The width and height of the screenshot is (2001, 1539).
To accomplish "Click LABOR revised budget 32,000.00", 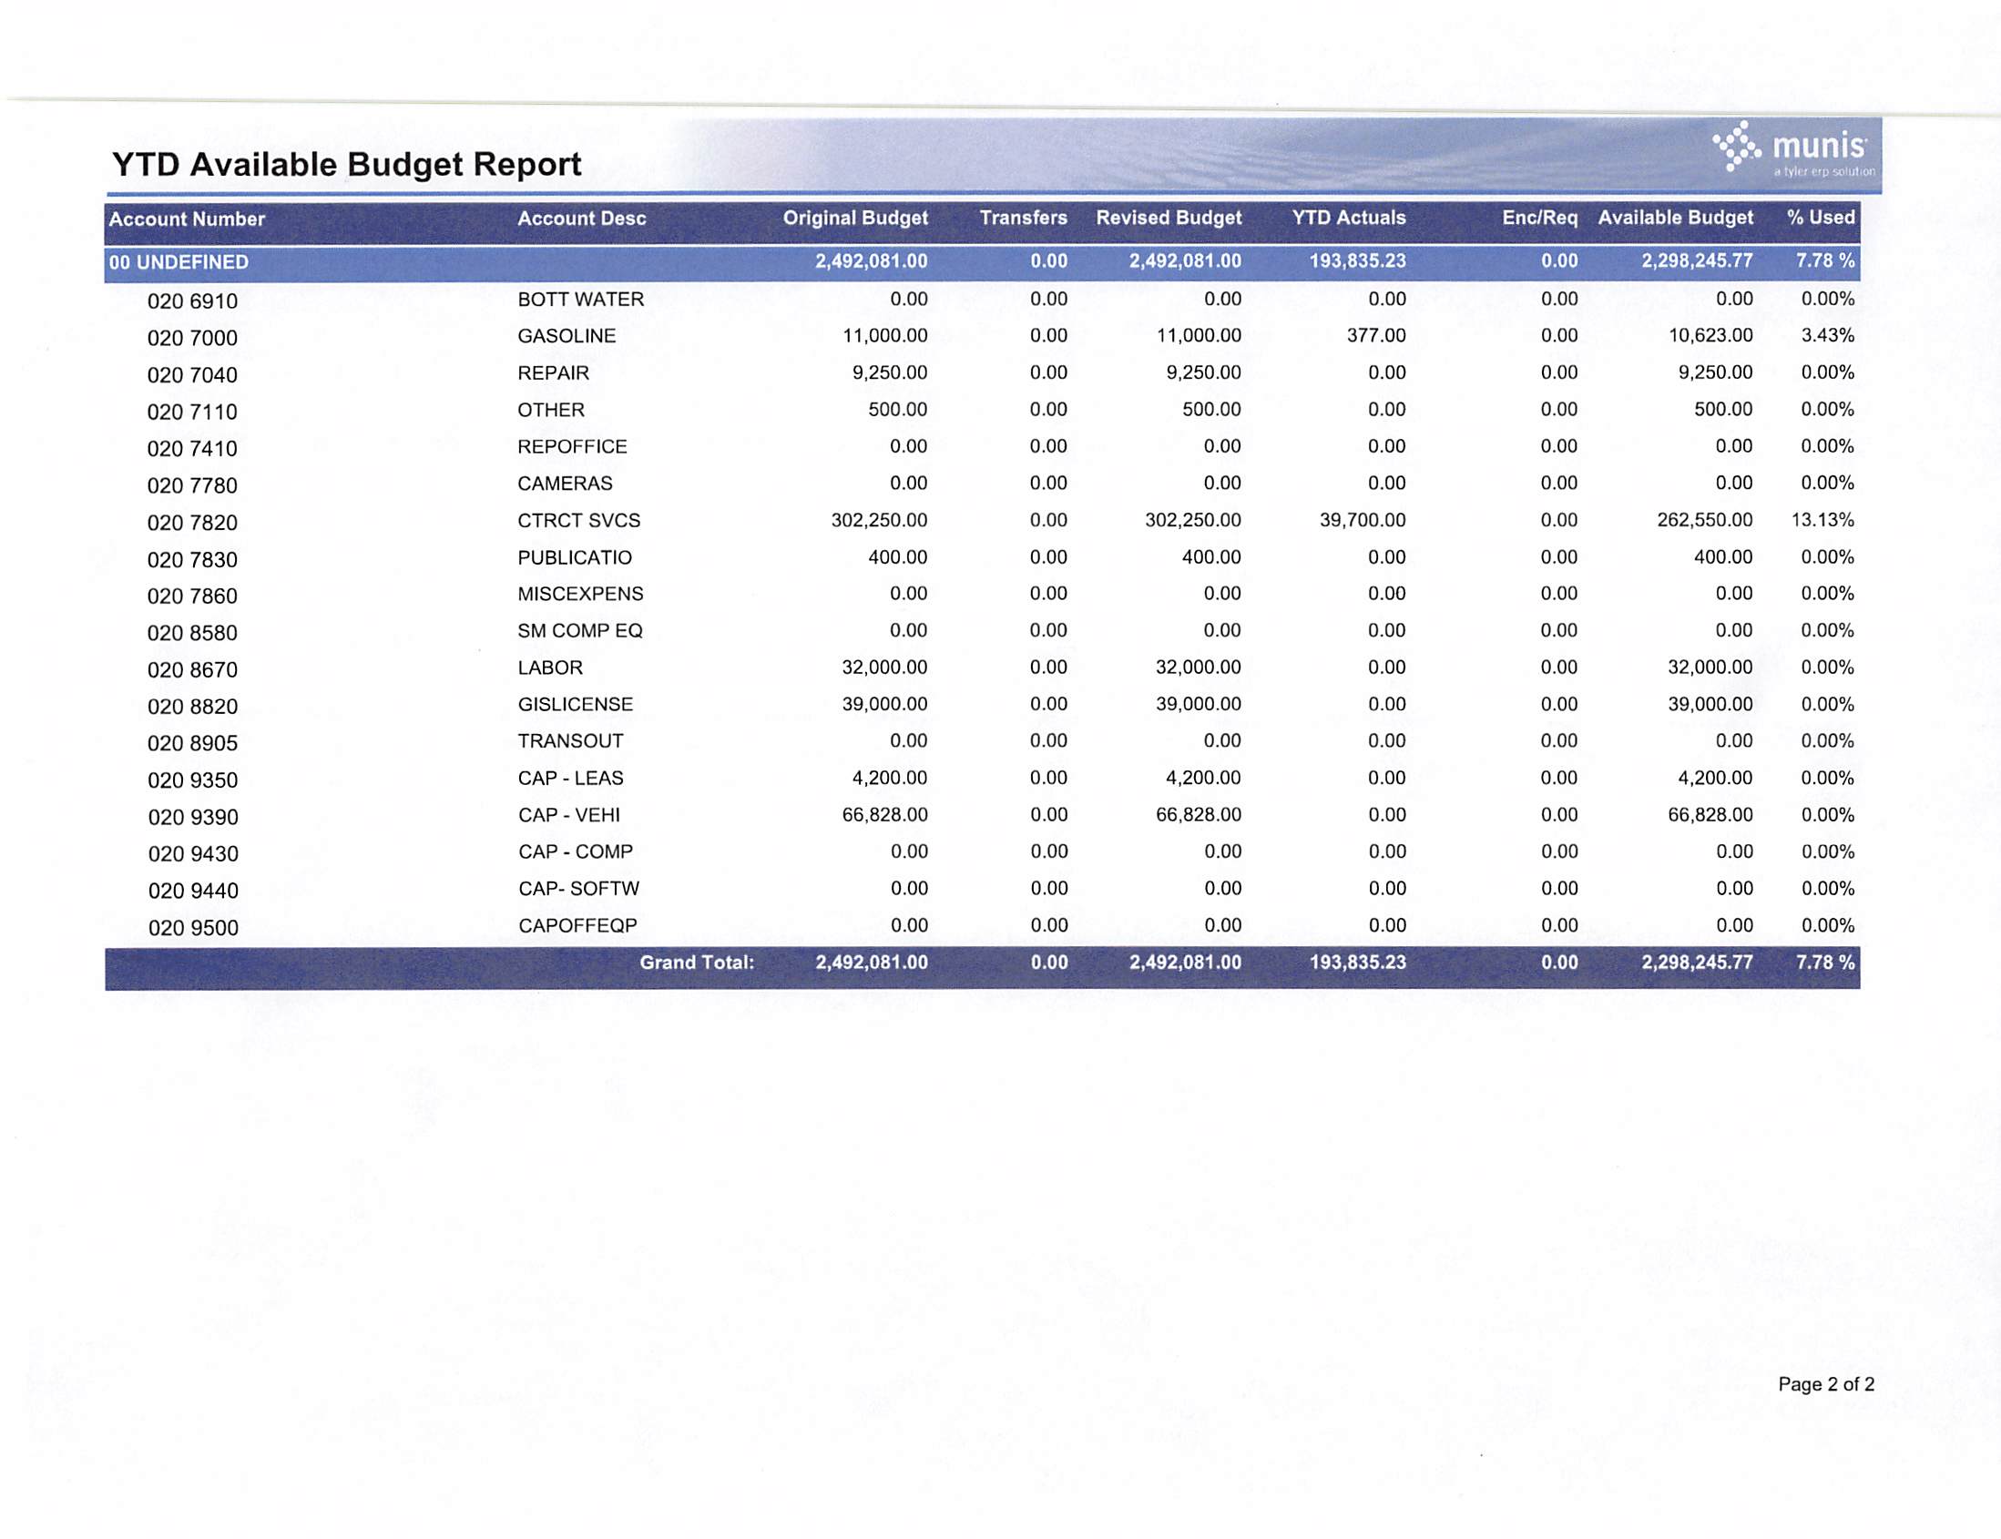I will [1199, 667].
